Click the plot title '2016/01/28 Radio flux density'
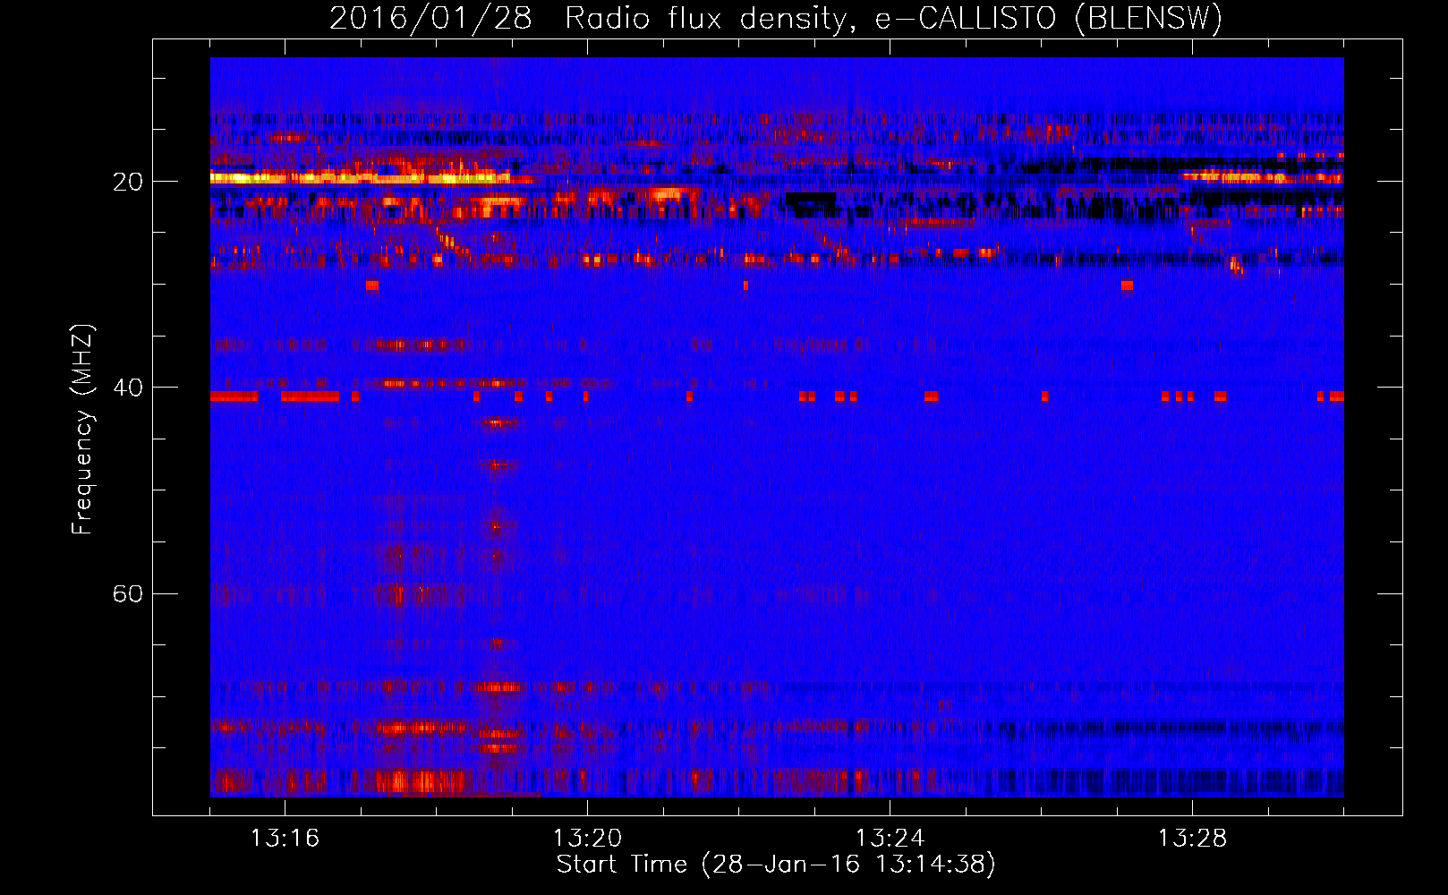Screen dimensions: 1448x895 coord(776,19)
